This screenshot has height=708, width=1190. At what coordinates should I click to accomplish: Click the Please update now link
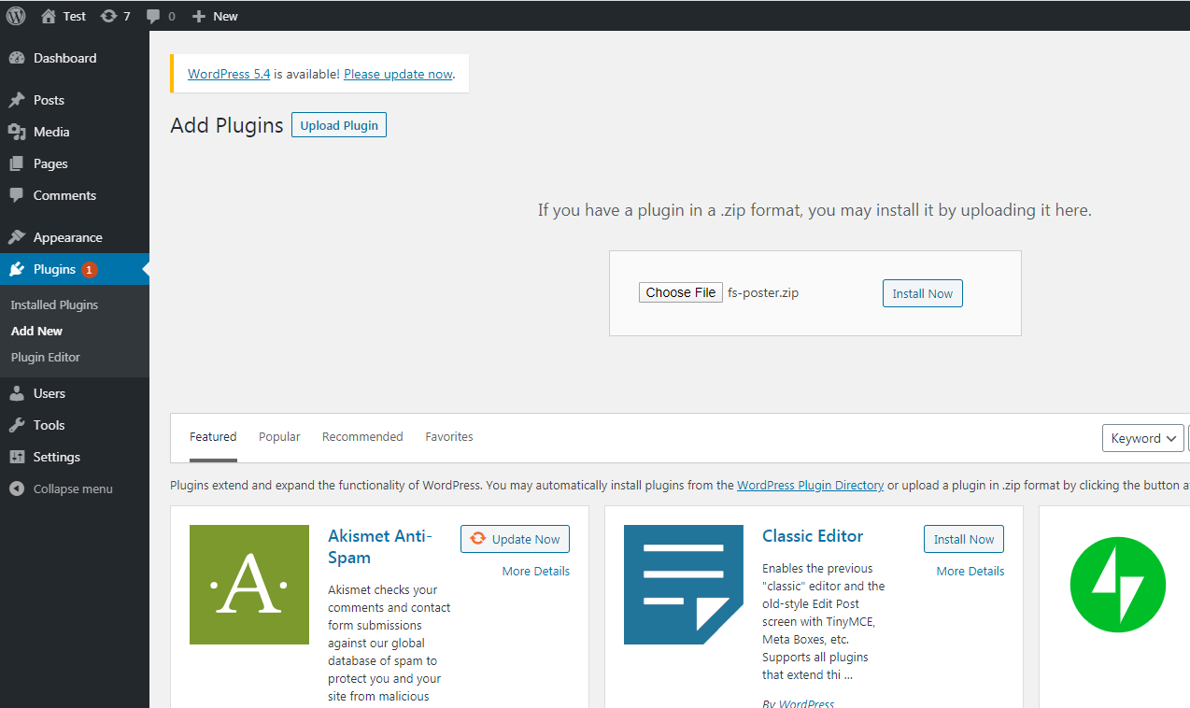pos(398,74)
